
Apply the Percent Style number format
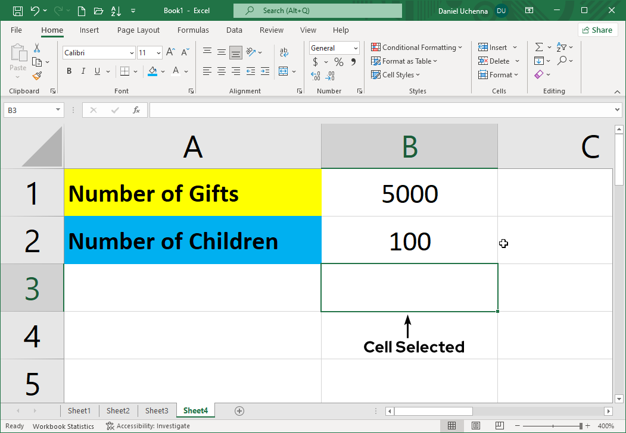(338, 61)
